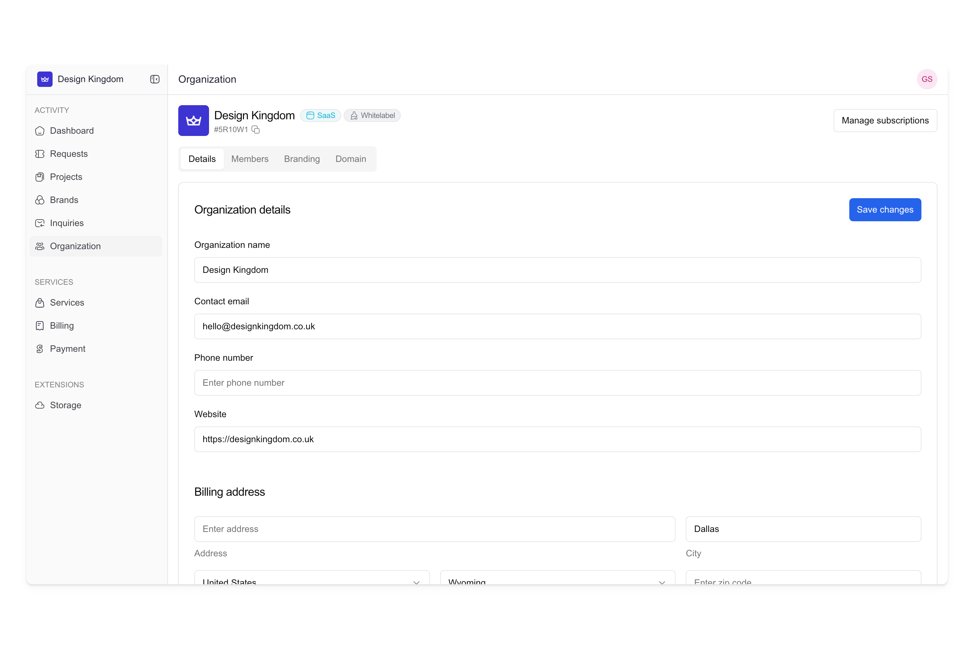Image resolution: width=974 pixels, height=649 pixels.
Task: Click the Requests sidebar icon
Action: tap(40, 154)
